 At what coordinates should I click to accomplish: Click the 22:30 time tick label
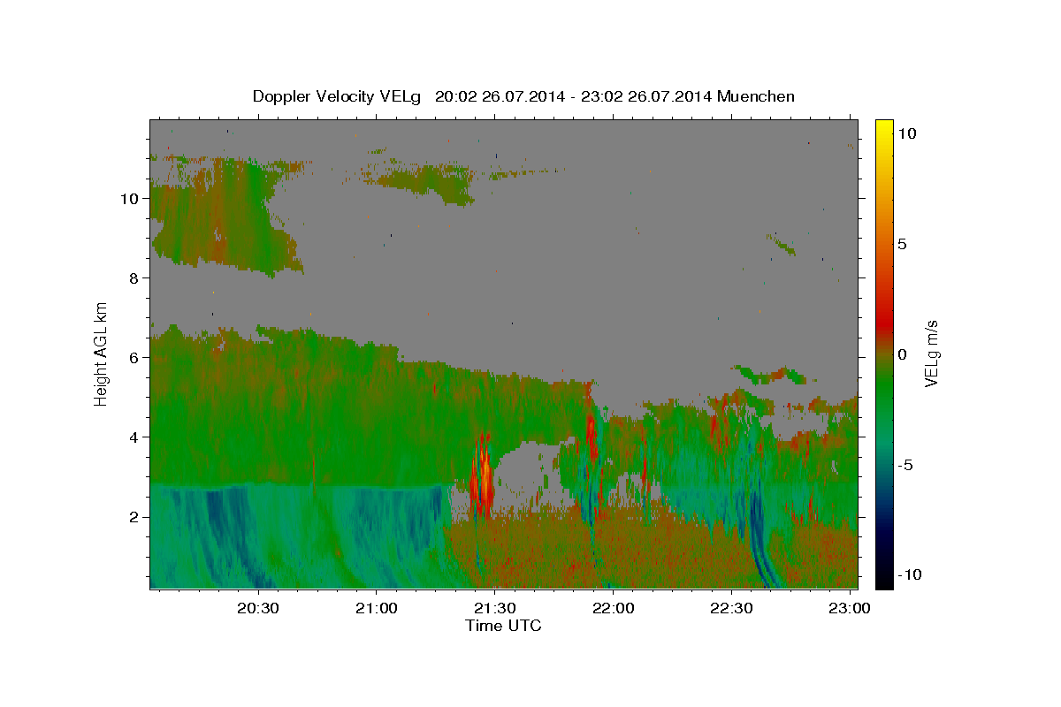click(x=731, y=608)
